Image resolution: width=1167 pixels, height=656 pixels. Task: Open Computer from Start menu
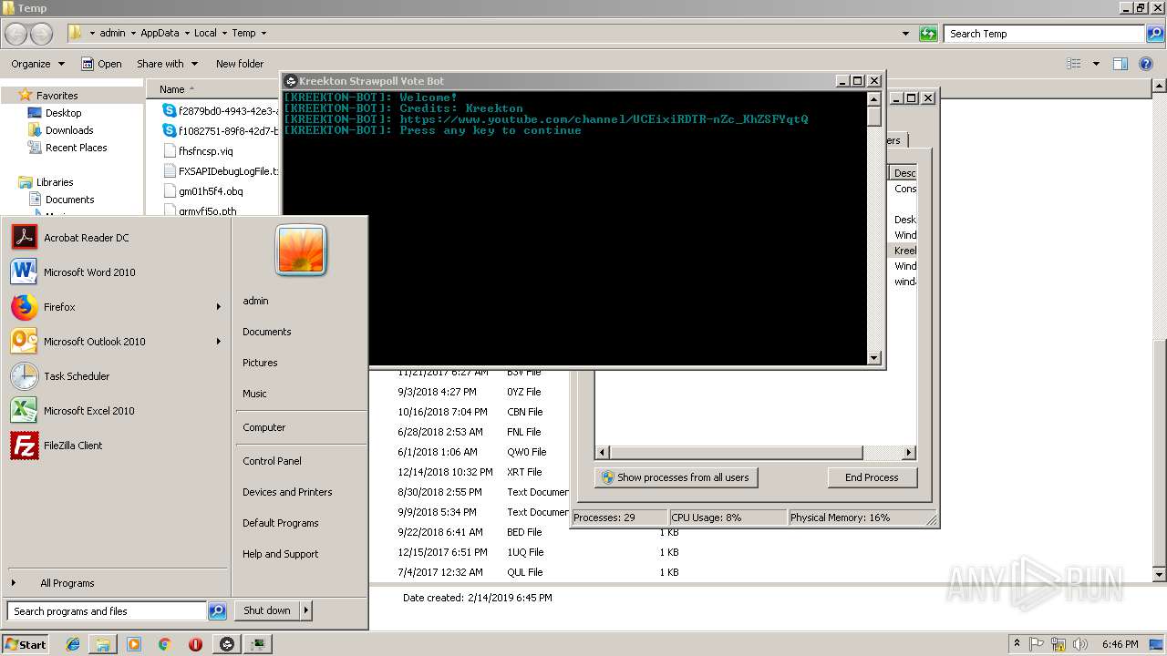263,427
